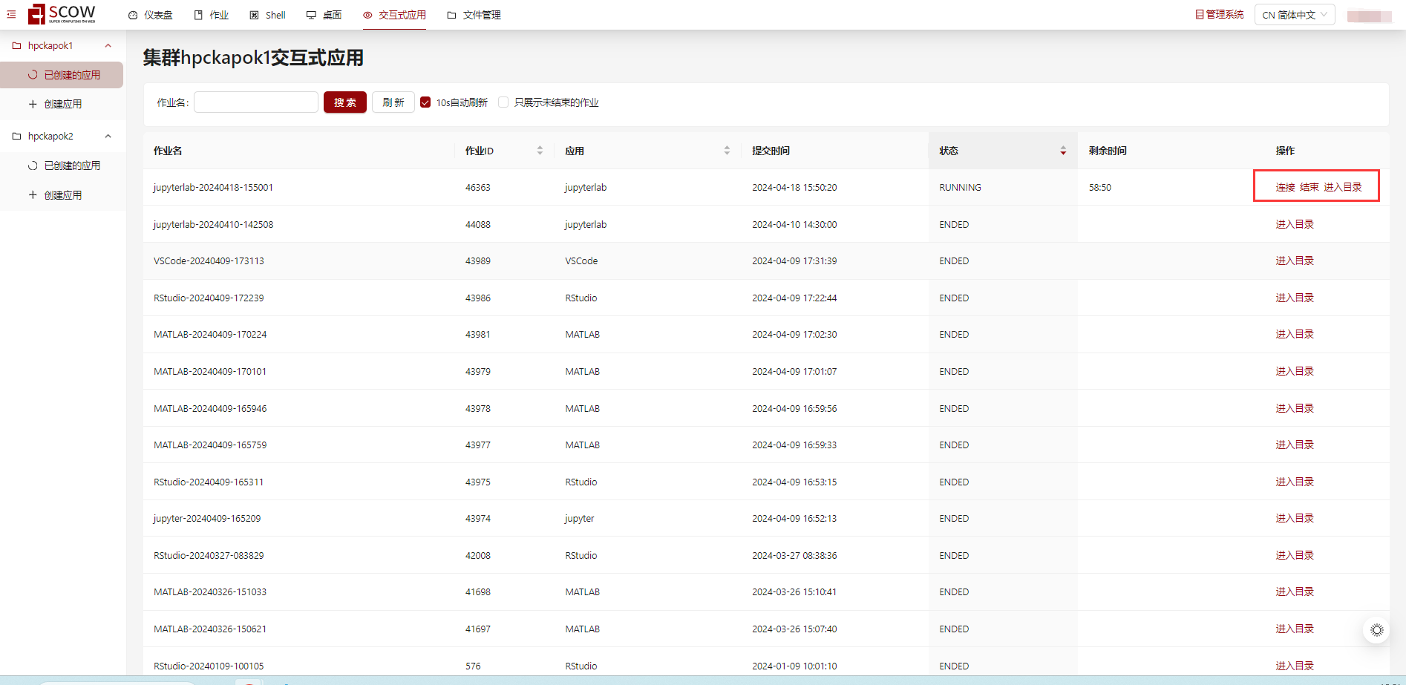Click the sidebar collapse hamburger icon
This screenshot has width=1406, height=685.
[11, 14]
